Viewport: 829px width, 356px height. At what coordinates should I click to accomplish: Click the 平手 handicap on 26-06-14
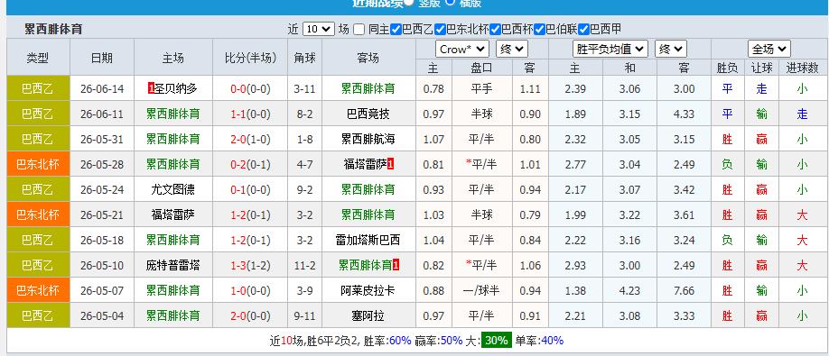point(481,88)
